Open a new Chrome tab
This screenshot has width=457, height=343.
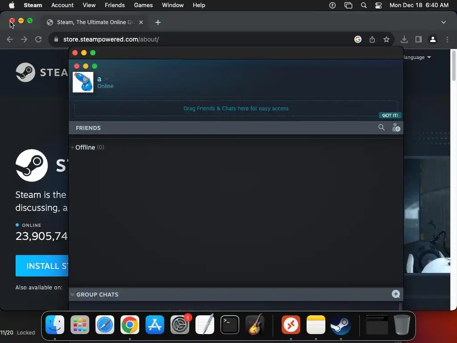158,22
